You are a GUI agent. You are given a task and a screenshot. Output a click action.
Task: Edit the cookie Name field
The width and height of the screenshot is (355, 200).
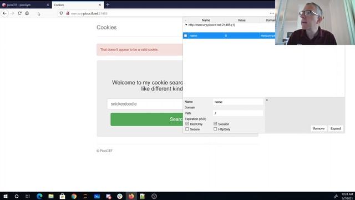pyautogui.click(x=238, y=102)
